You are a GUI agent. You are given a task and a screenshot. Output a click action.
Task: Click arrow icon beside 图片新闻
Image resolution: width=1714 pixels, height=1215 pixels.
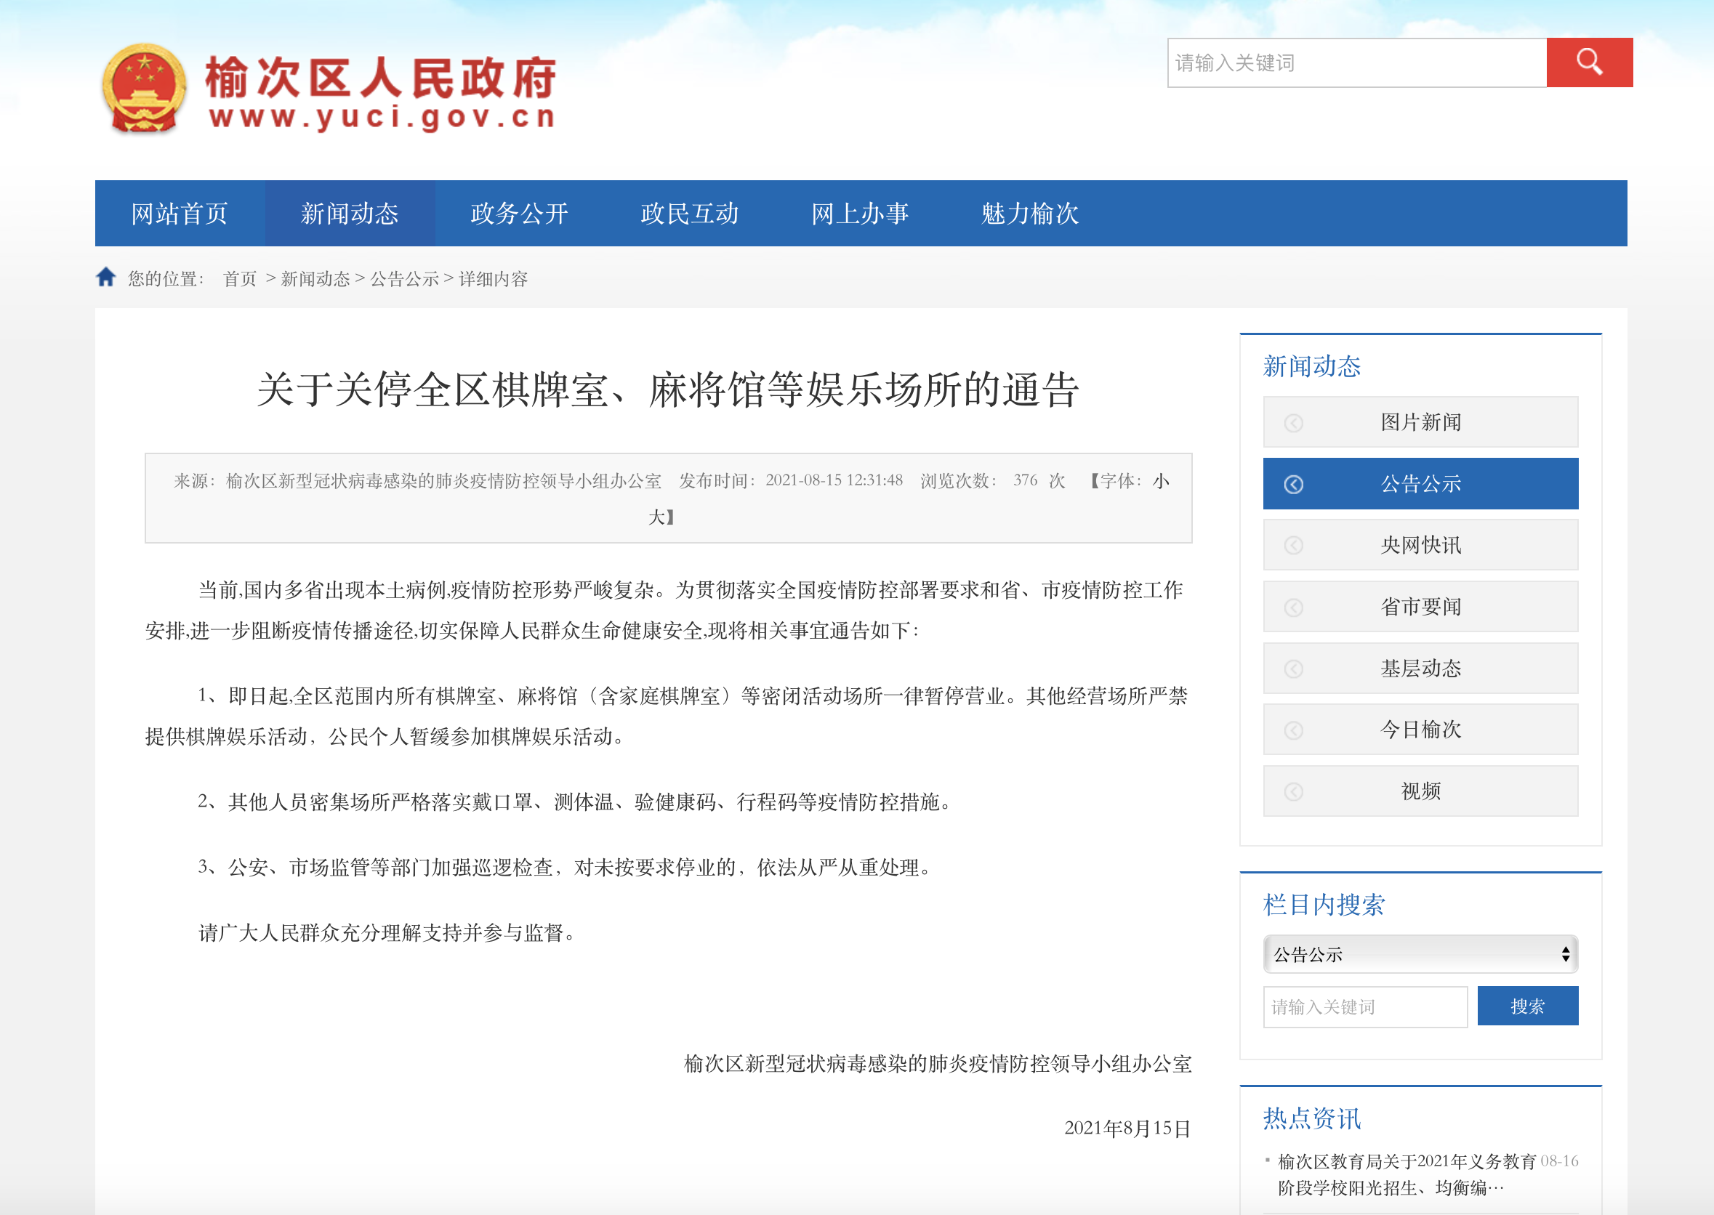point(1293,423)
